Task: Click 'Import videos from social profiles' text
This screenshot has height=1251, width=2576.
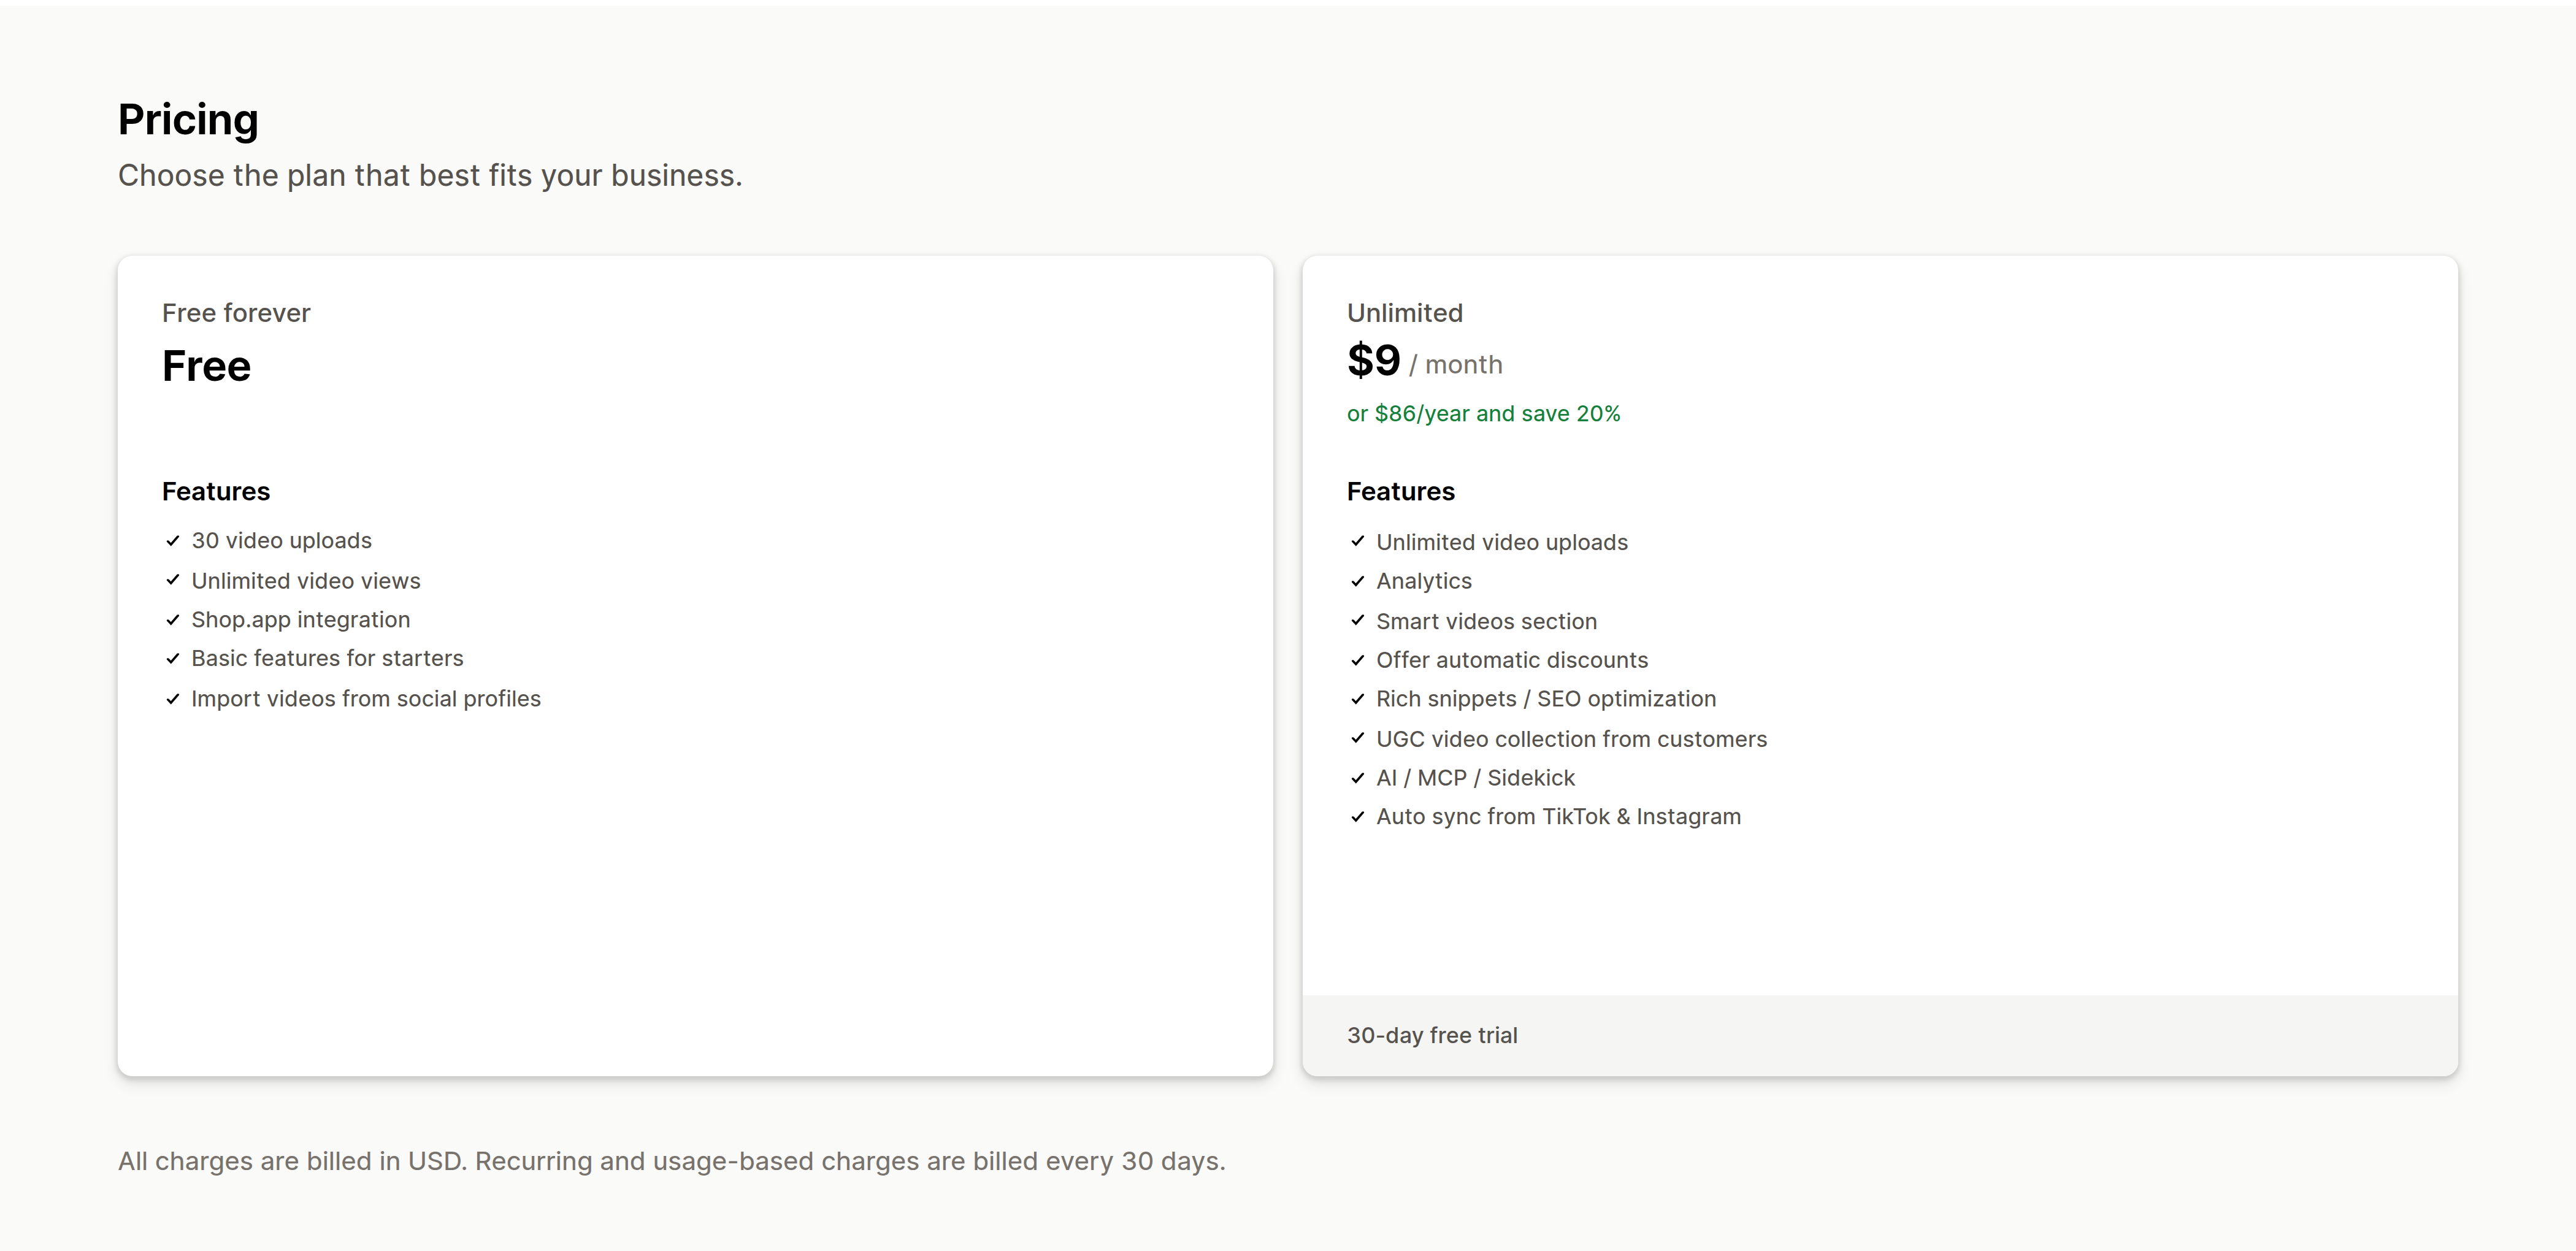Action: [366, 699]
